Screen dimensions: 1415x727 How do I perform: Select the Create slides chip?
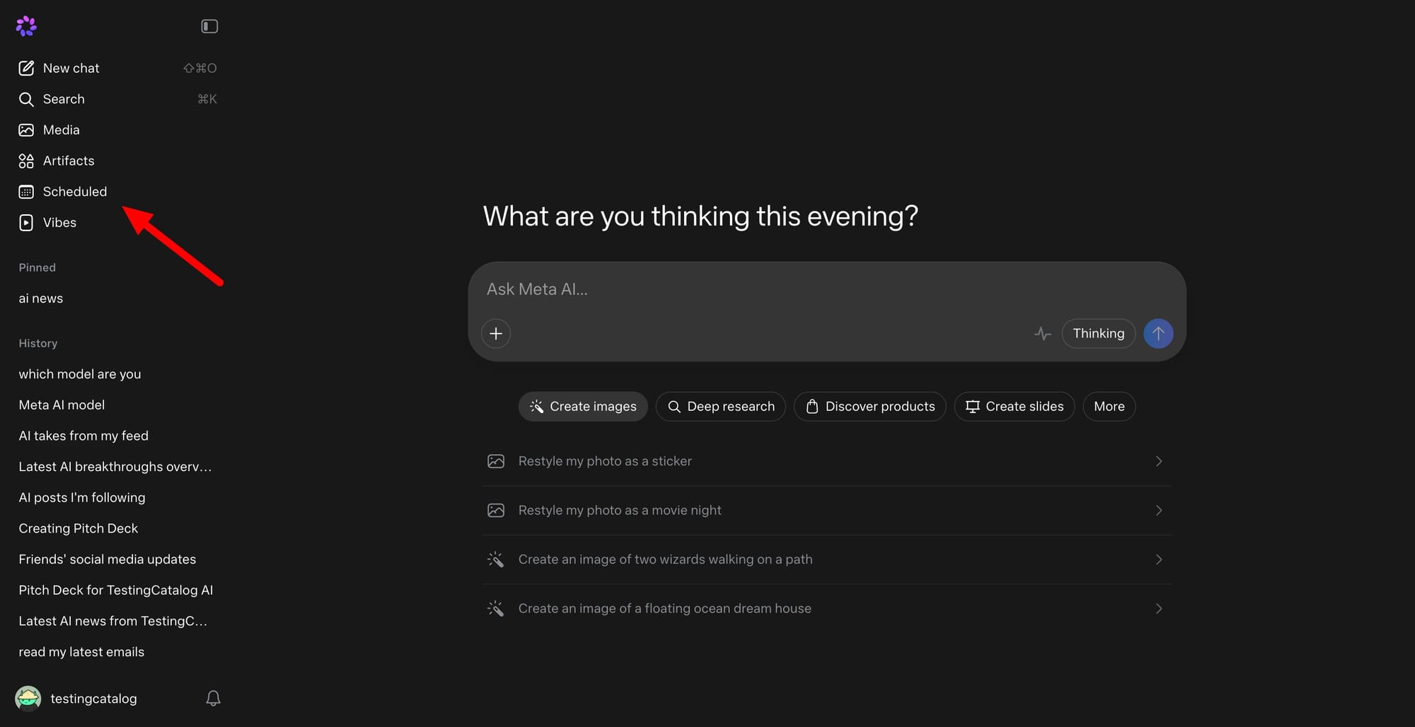tap(1014, 407)
